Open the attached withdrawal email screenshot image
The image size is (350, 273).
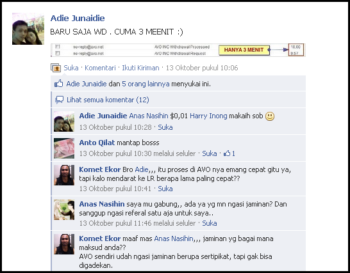click(178, 50)
